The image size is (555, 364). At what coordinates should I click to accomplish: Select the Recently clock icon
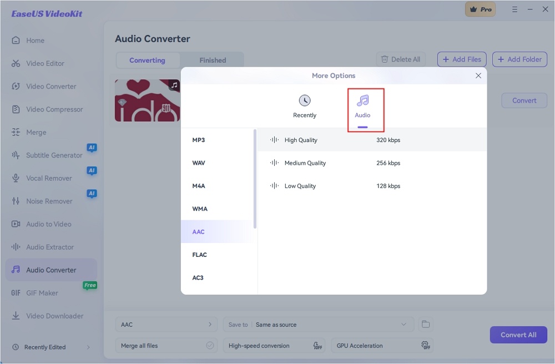click(304, 101)
